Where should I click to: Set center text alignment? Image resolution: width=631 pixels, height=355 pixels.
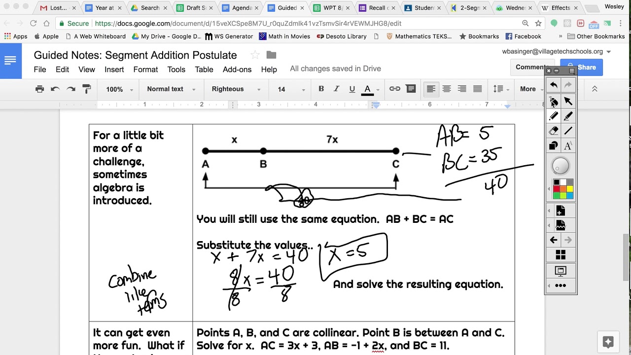point(447,89)
